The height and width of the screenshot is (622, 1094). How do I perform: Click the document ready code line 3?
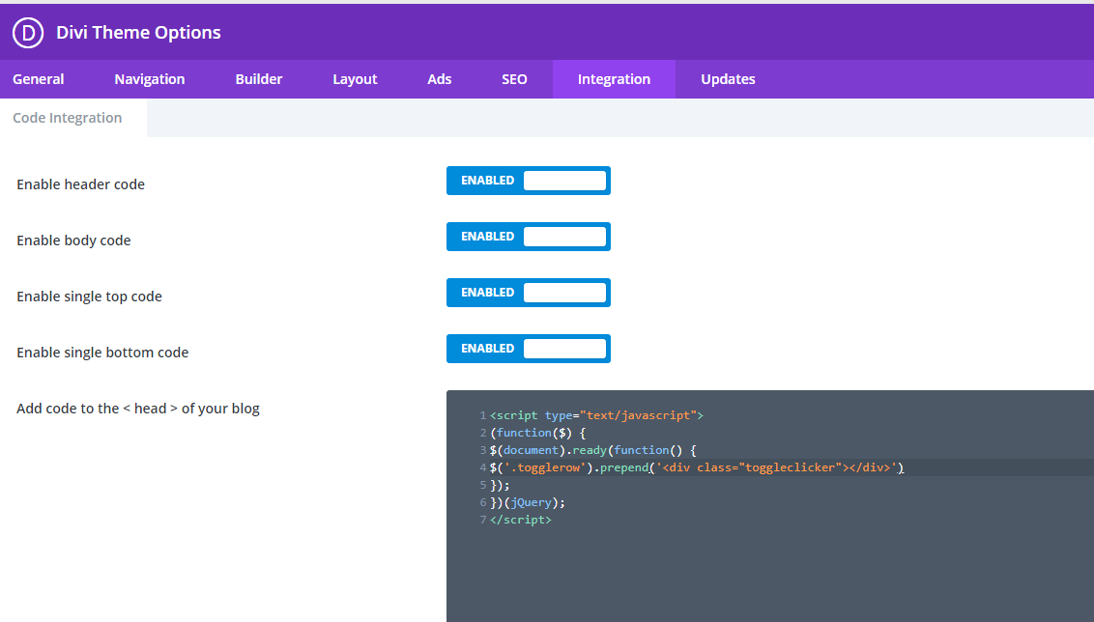click(x=593, y=450)
